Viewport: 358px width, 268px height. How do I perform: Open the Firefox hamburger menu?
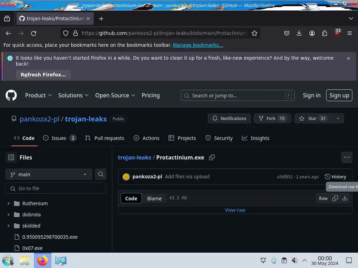(350, 33)
